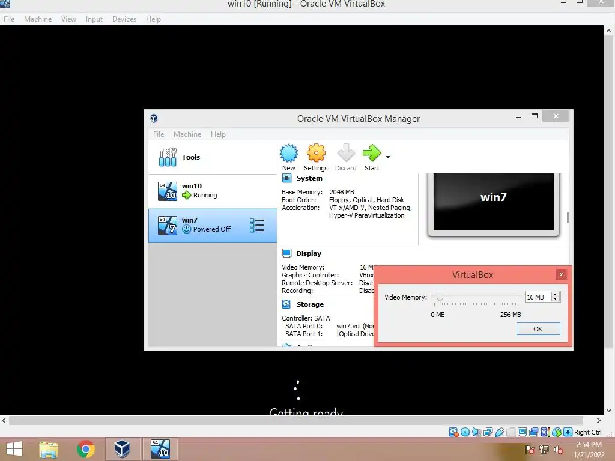Viewport: 615px width, 461px height.
Task: Click the win7 VM icon in the list
Action: 168,226
